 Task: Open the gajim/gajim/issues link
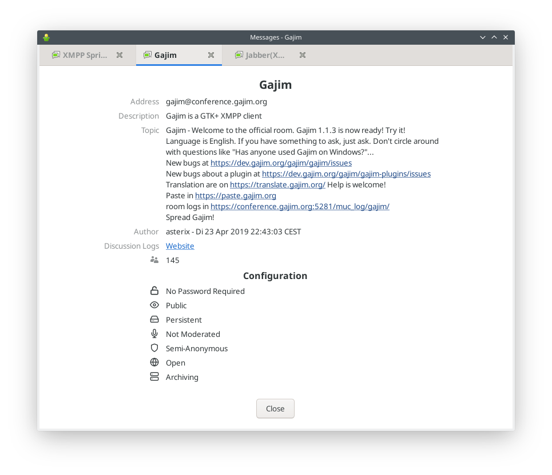tap(281, 163)
